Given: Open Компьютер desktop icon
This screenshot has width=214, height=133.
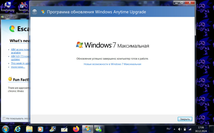Looking at the screenshot, I should [8, 6].
